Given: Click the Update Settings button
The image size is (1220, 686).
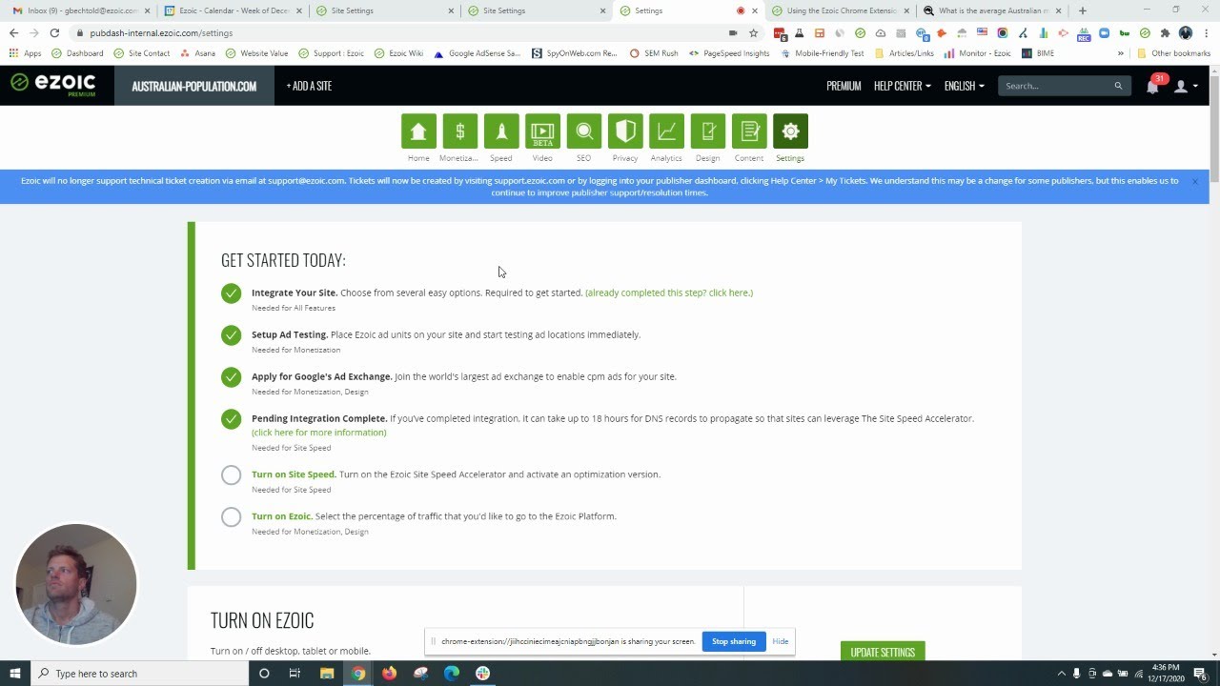Looking at the screenshot, I should (x=883, y=653).
